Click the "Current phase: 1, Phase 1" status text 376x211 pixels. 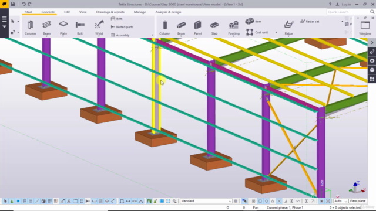[285, 207]
